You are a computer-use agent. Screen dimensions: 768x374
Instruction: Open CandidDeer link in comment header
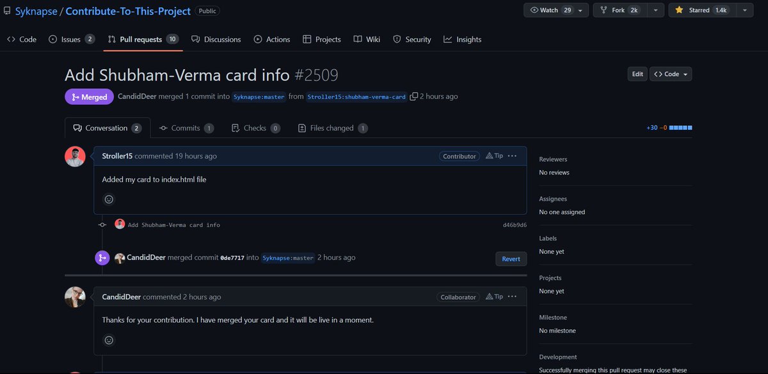(x=122, y=297)
